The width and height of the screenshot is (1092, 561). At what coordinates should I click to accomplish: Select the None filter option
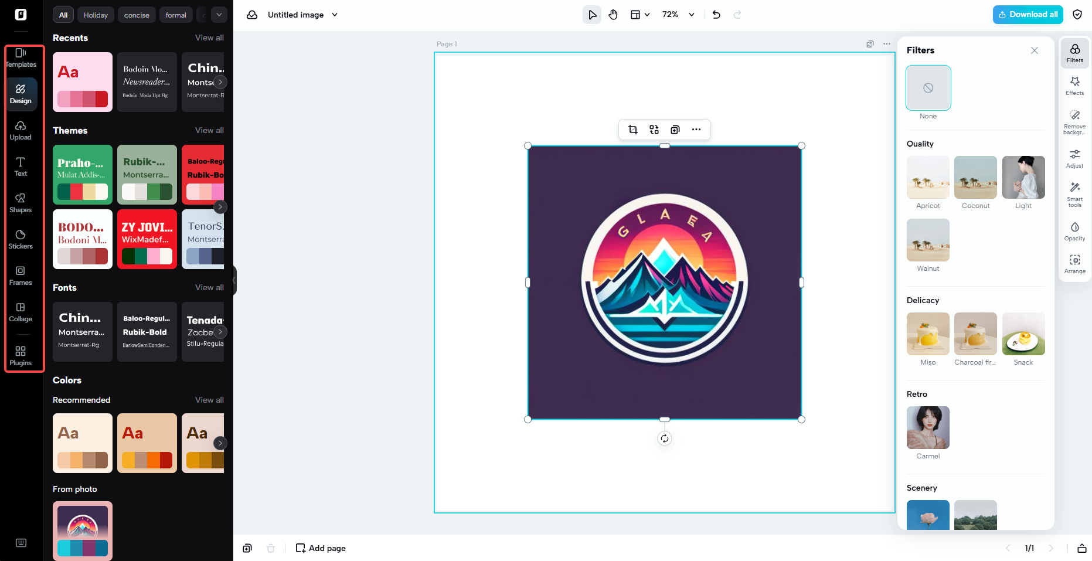(928, 88)
